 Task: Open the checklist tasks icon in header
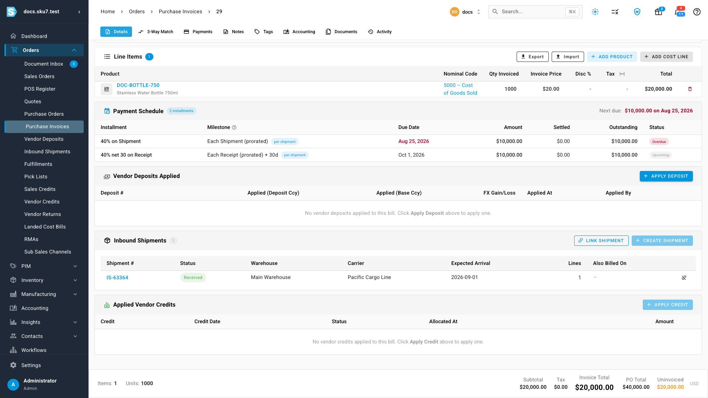coord(615,12)
